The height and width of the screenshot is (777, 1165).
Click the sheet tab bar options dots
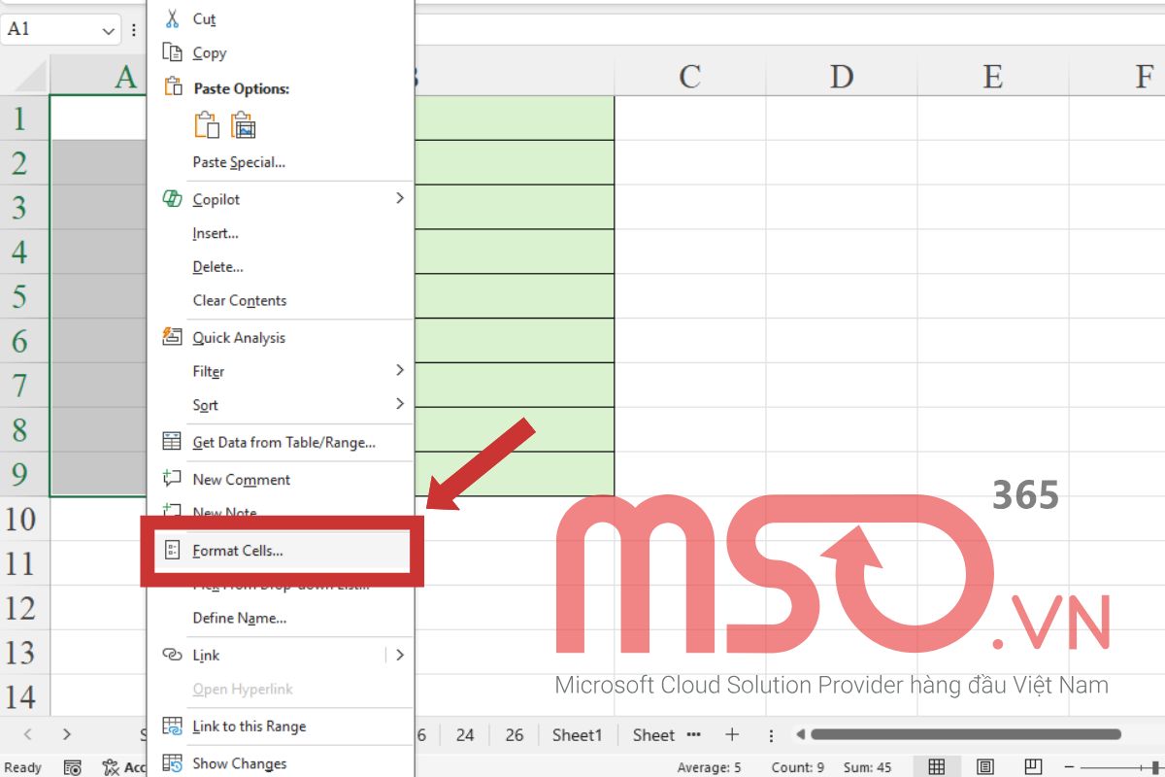coord(771,735)
